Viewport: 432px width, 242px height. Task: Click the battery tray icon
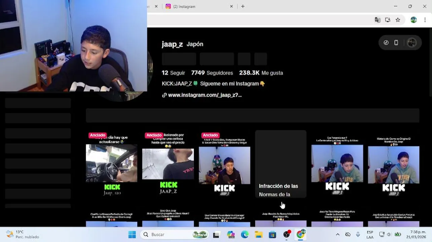[x=398, y=235]
